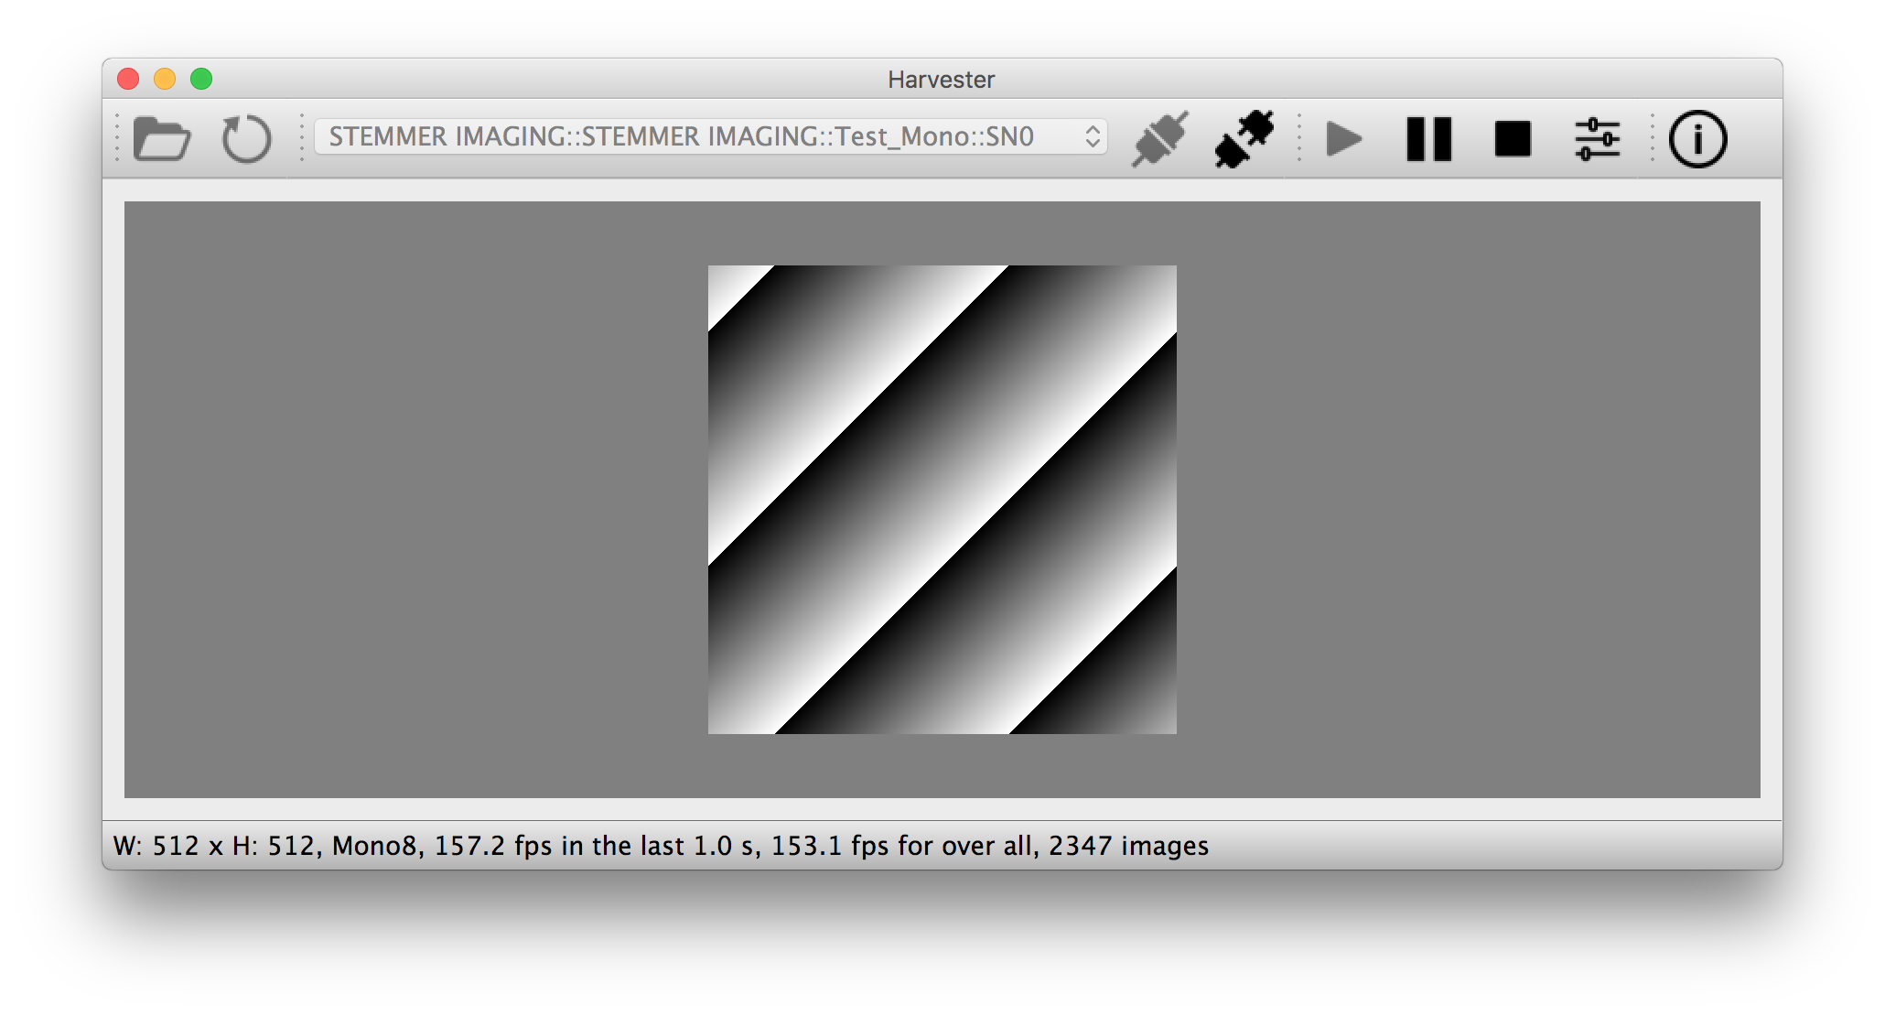Close the Harvester window

tap(128, 80)
